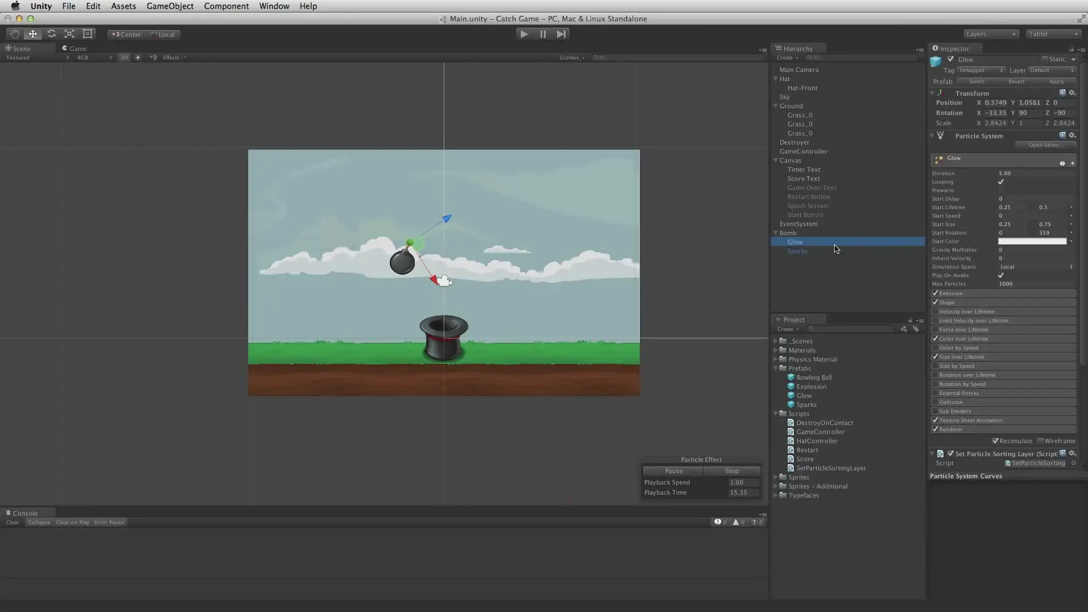Click the Transform component icon
Viewport: 1088px width, 612px height.
click(941, 93)
